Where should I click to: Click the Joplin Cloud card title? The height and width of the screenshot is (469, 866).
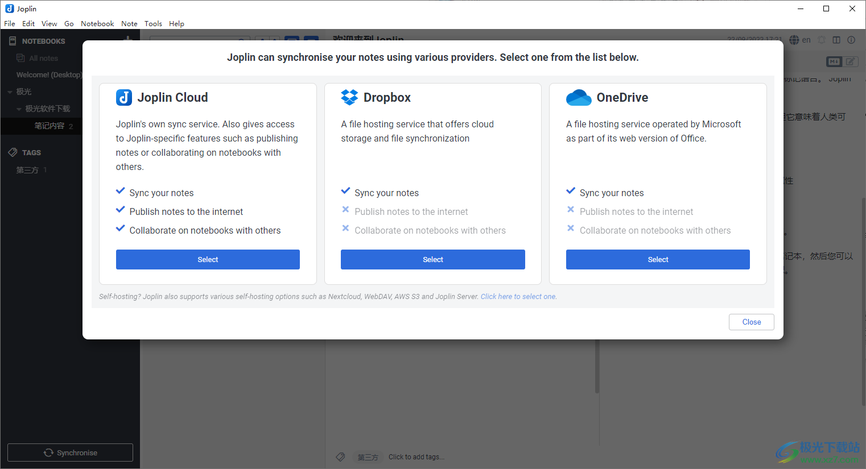pyautogui.click(x=172, y=98)
